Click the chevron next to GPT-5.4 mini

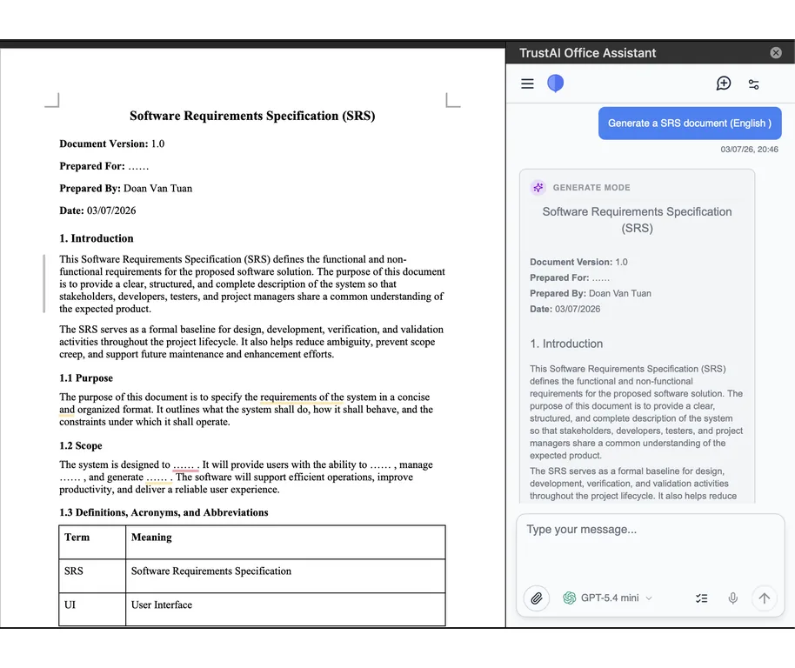(649, 598)
